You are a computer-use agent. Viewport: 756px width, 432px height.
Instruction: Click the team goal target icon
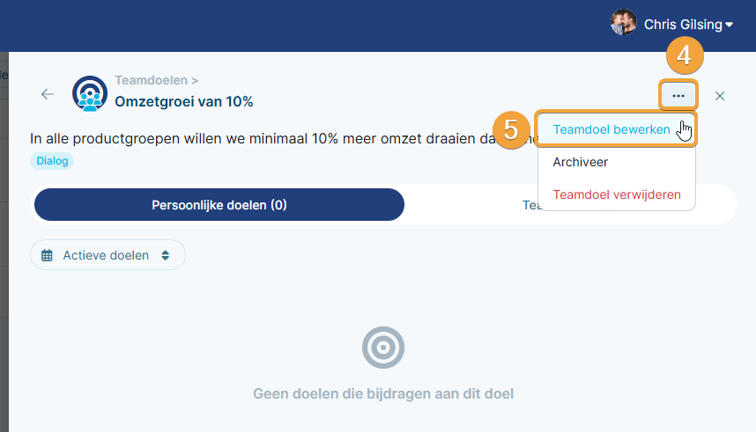point(90,93)
